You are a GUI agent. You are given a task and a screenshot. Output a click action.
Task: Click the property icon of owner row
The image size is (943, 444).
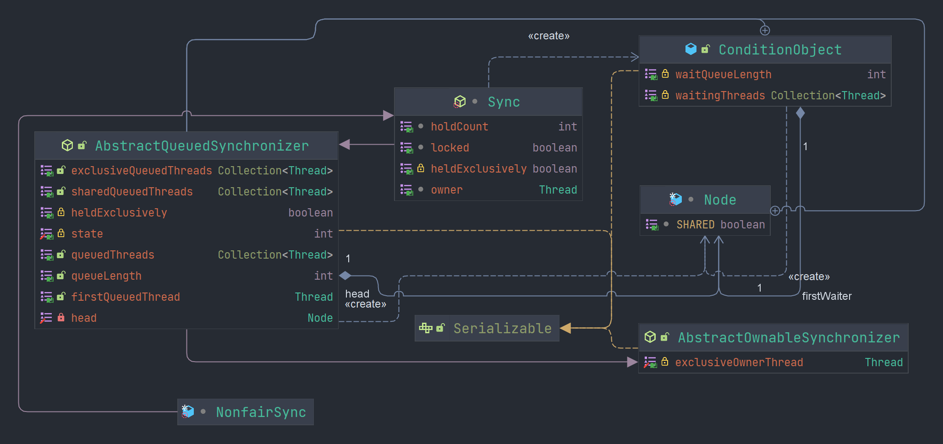coord(406,190)
